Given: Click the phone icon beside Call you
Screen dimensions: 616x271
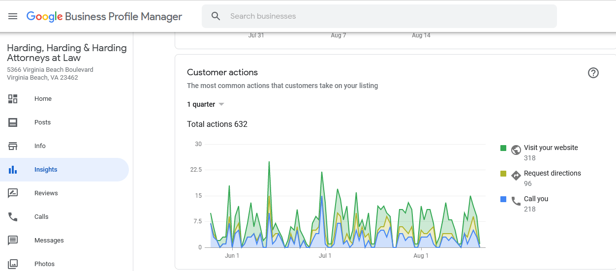Looking at the screenshot, I should [x=516, y=201].
